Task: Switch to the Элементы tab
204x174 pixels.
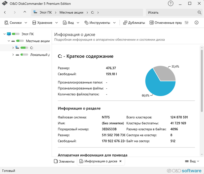Action: tap(64, 161)
